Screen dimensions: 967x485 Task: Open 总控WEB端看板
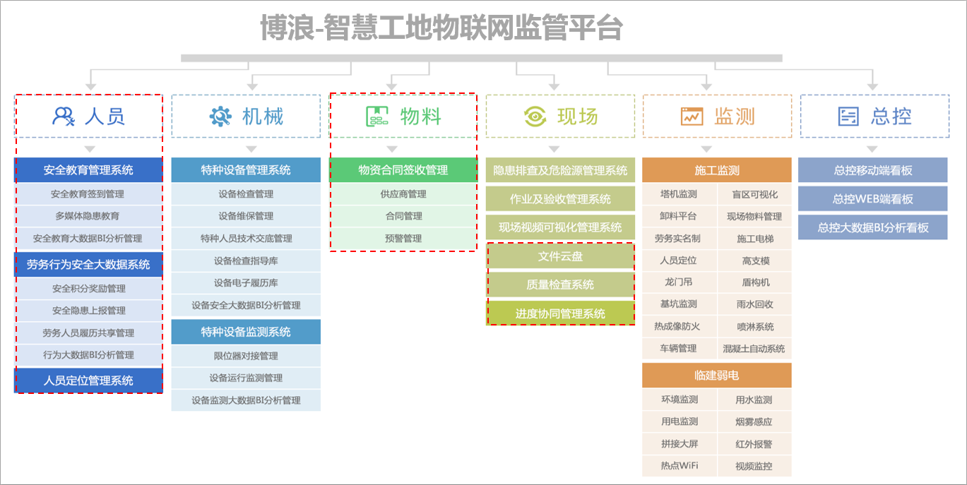(x=873, y=199)
